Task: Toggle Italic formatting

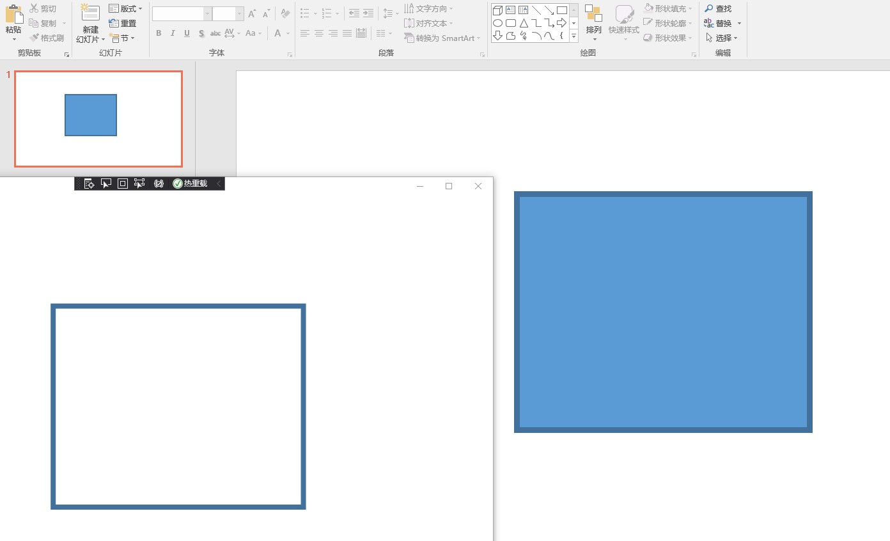Action: [x=173, y=33]
